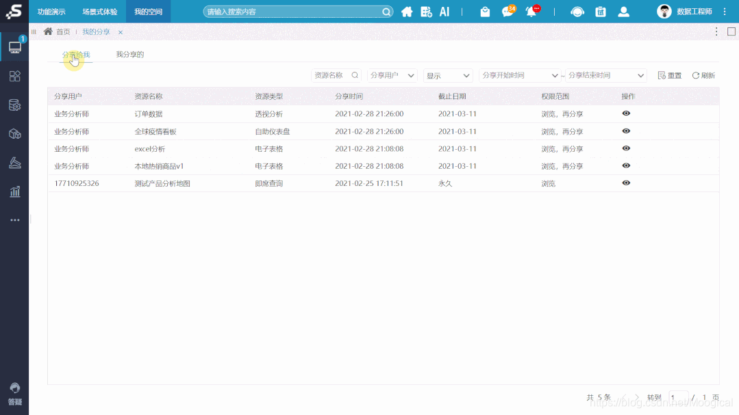Toggle the tab list bars icon

point(34,32)
